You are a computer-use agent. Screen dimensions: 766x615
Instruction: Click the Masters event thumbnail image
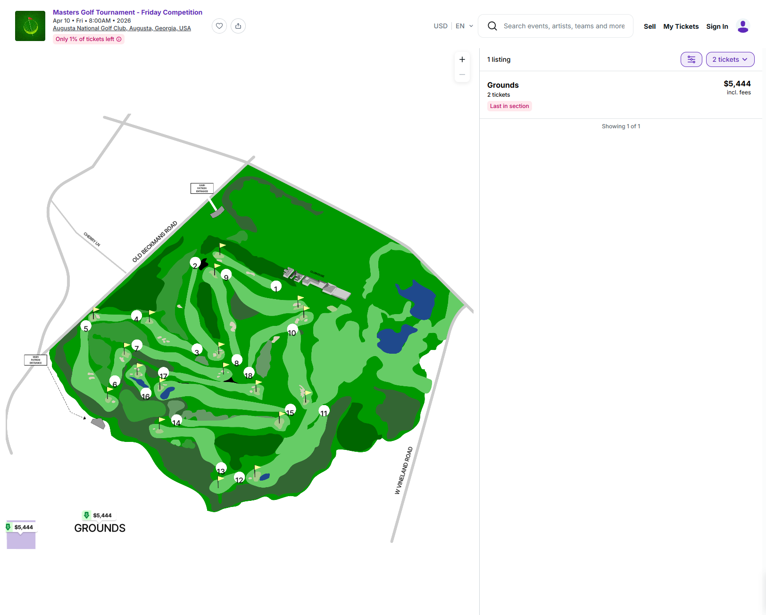coord(30,26)
